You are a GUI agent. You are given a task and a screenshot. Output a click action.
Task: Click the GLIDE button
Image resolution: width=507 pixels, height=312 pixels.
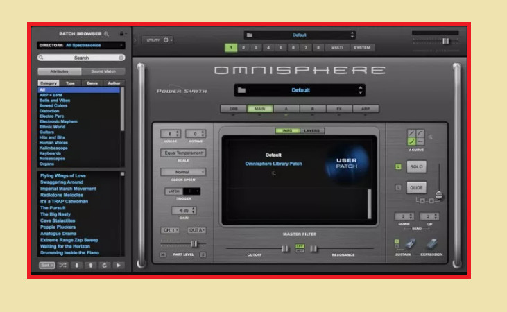click(416, 187)
